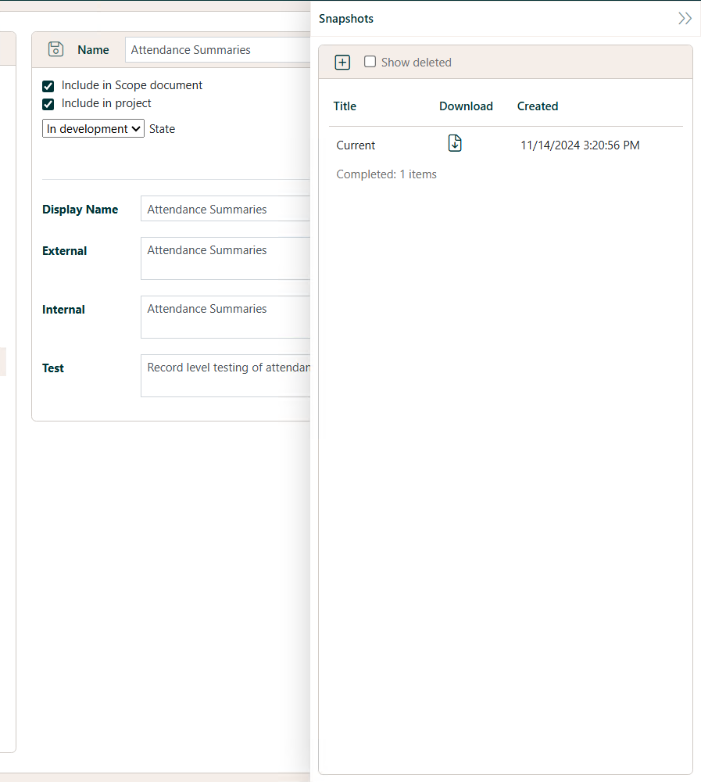Click into the Name text field
This screenshot has height=782, width=701.
coord(219,50)
